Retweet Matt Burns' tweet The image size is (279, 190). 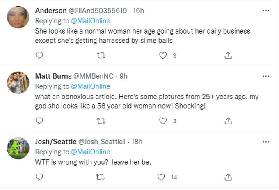click(100, 120)
